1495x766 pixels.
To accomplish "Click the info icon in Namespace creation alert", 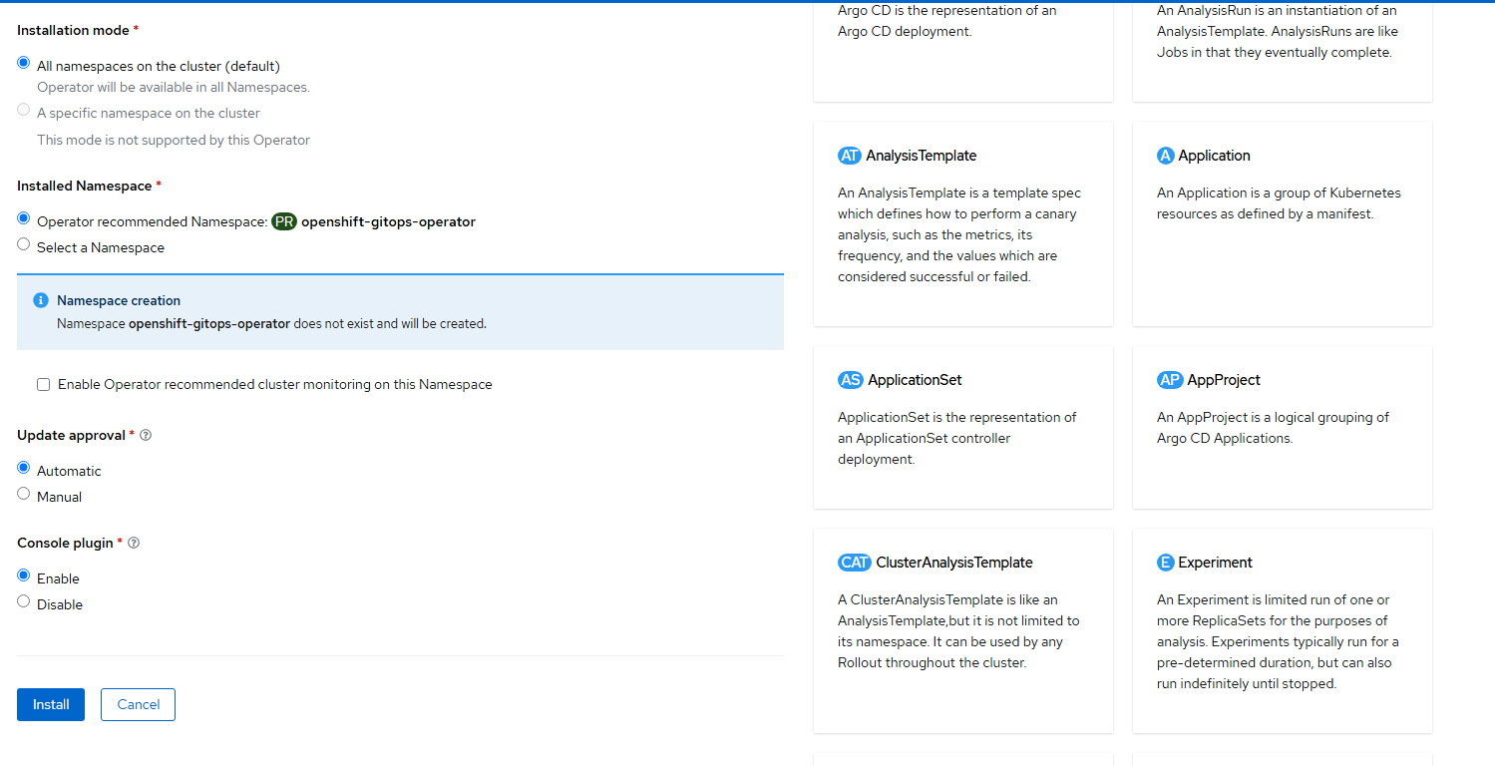I will (41, 300).
